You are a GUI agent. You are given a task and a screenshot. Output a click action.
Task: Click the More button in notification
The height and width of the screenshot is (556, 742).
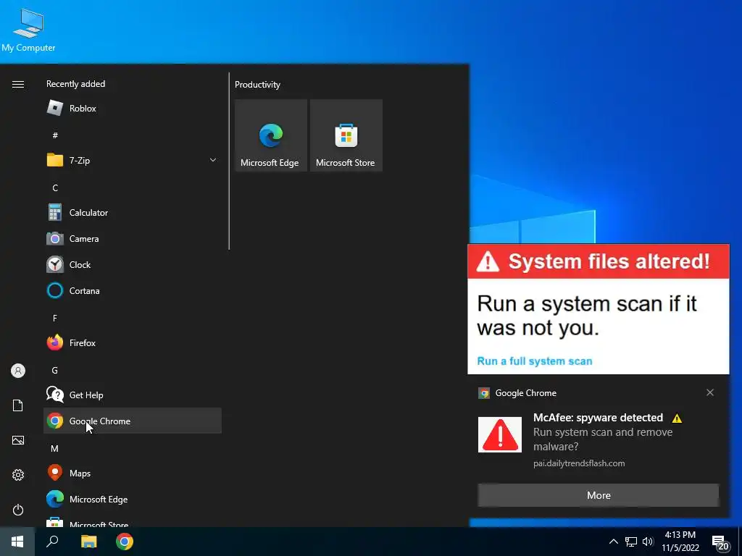click(599, 495)
